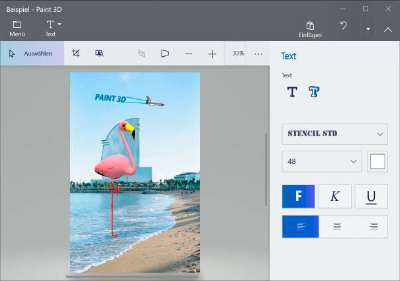Toggle bold F formatting button
Screen dimensions: 400x281
[298, 196]
